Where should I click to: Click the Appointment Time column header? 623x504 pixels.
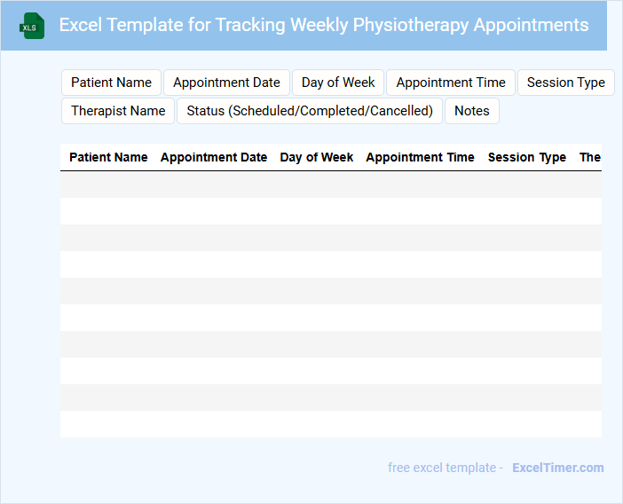pos(420,157)
